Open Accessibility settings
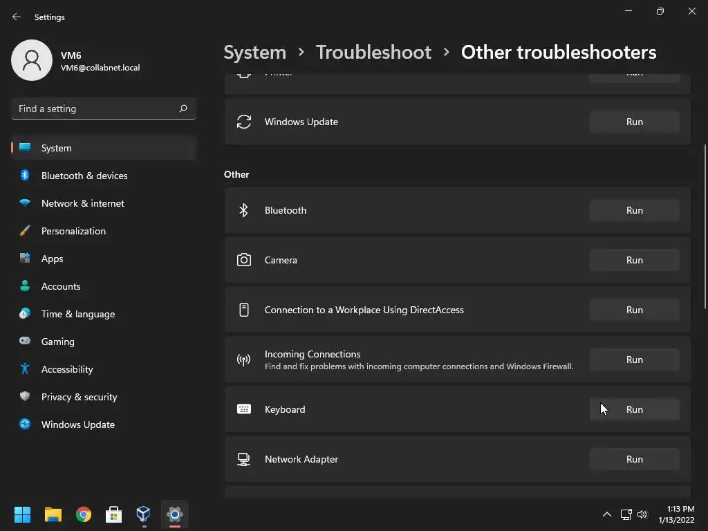Screen dimensions: 708x531 click(x=104, y=369)
